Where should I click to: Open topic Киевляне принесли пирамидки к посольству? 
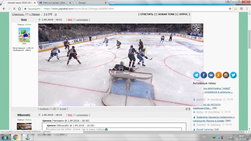(x=214, y=119)
